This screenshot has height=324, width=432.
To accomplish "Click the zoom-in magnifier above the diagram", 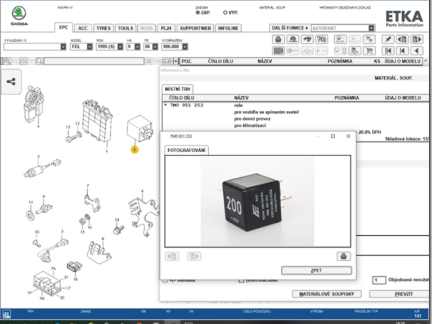I will pyautogui.click(x=7, y=61).
